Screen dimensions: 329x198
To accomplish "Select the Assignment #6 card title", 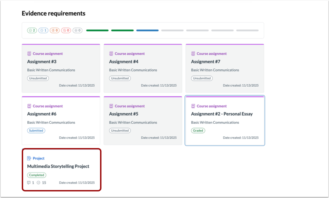I will click(x=42, y=114).
